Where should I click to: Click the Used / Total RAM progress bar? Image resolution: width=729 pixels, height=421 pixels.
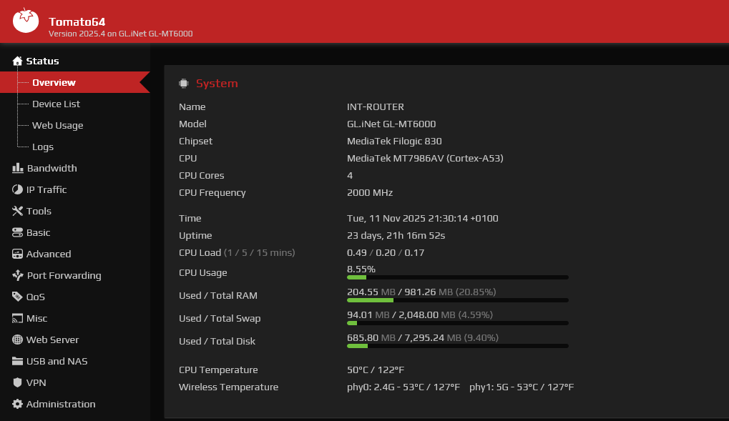click(x=457, y=300)
